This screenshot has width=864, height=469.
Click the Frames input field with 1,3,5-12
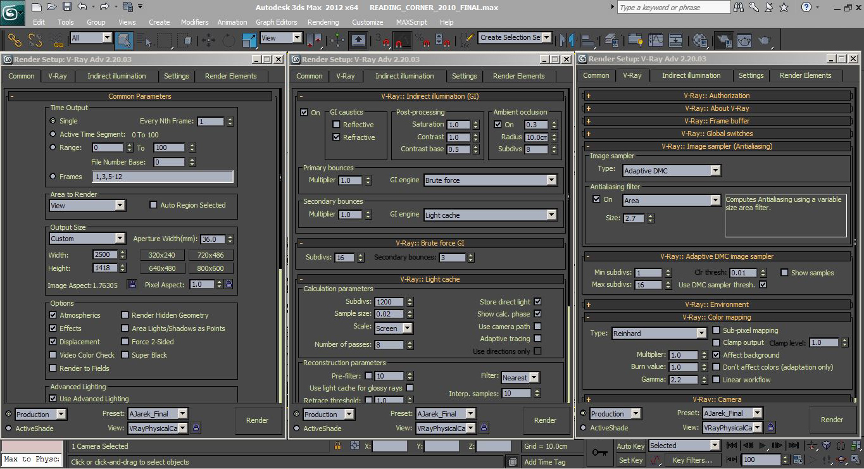click(163, 177)
